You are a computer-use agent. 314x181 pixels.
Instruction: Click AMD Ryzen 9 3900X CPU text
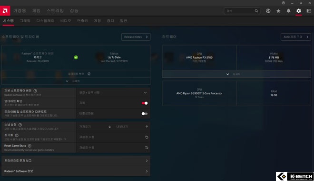pyautogui.click(x=199, y=93)
